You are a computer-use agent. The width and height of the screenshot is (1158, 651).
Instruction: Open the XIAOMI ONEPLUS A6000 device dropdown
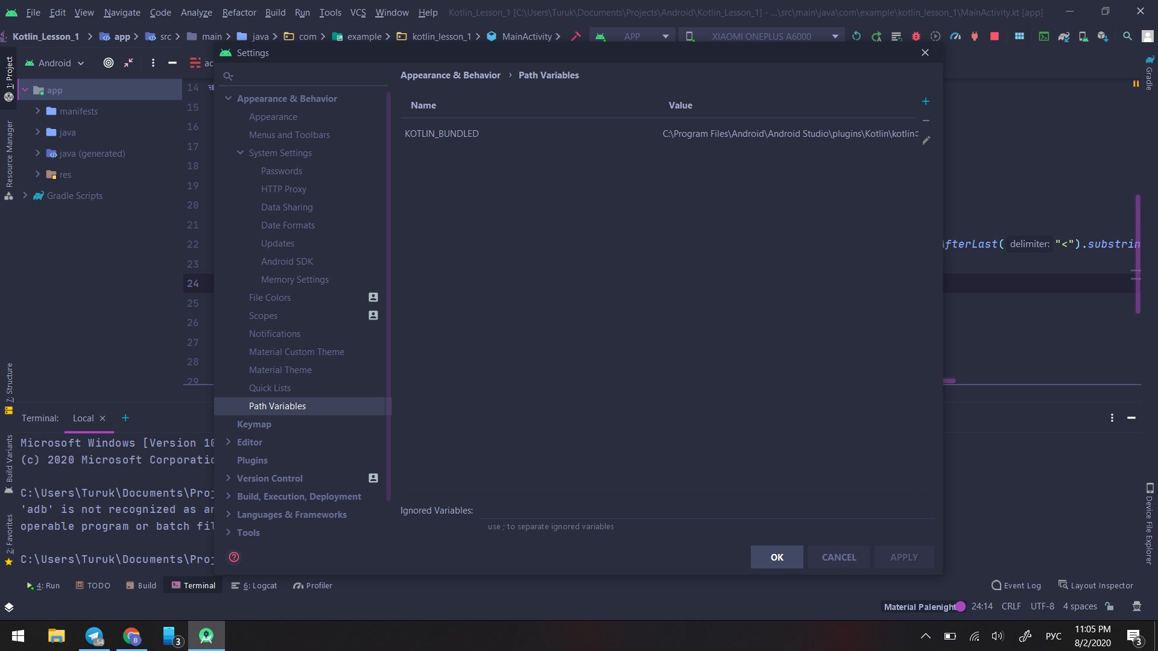click(762, 36)
